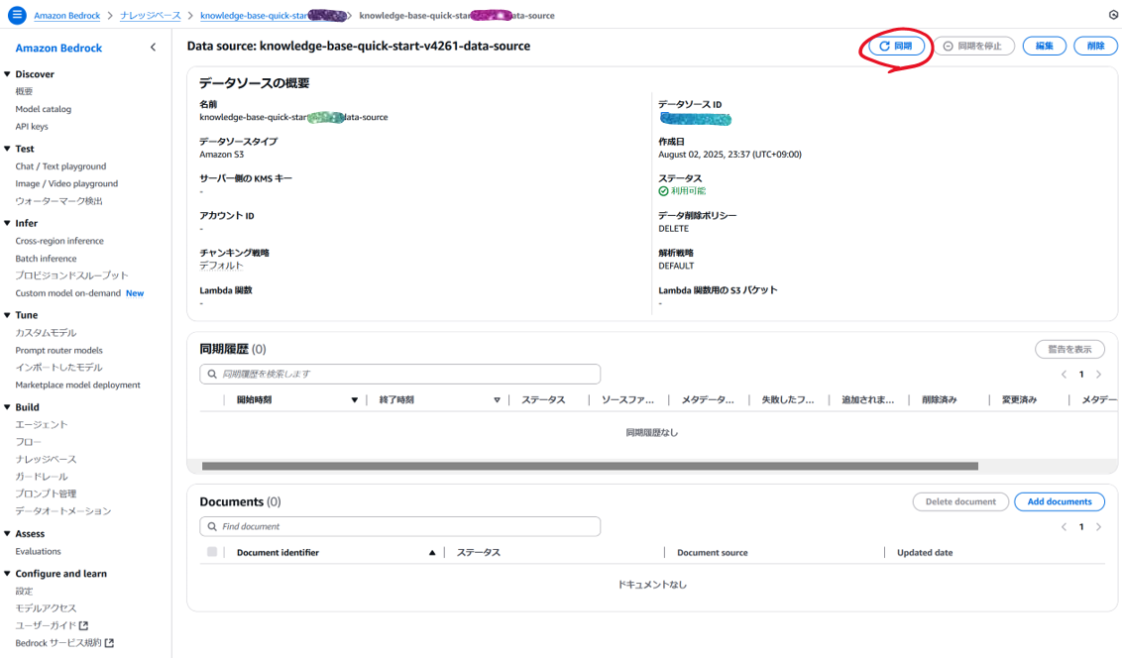Open Evaluations
1122x658 pixels.
tap(38, 551)
